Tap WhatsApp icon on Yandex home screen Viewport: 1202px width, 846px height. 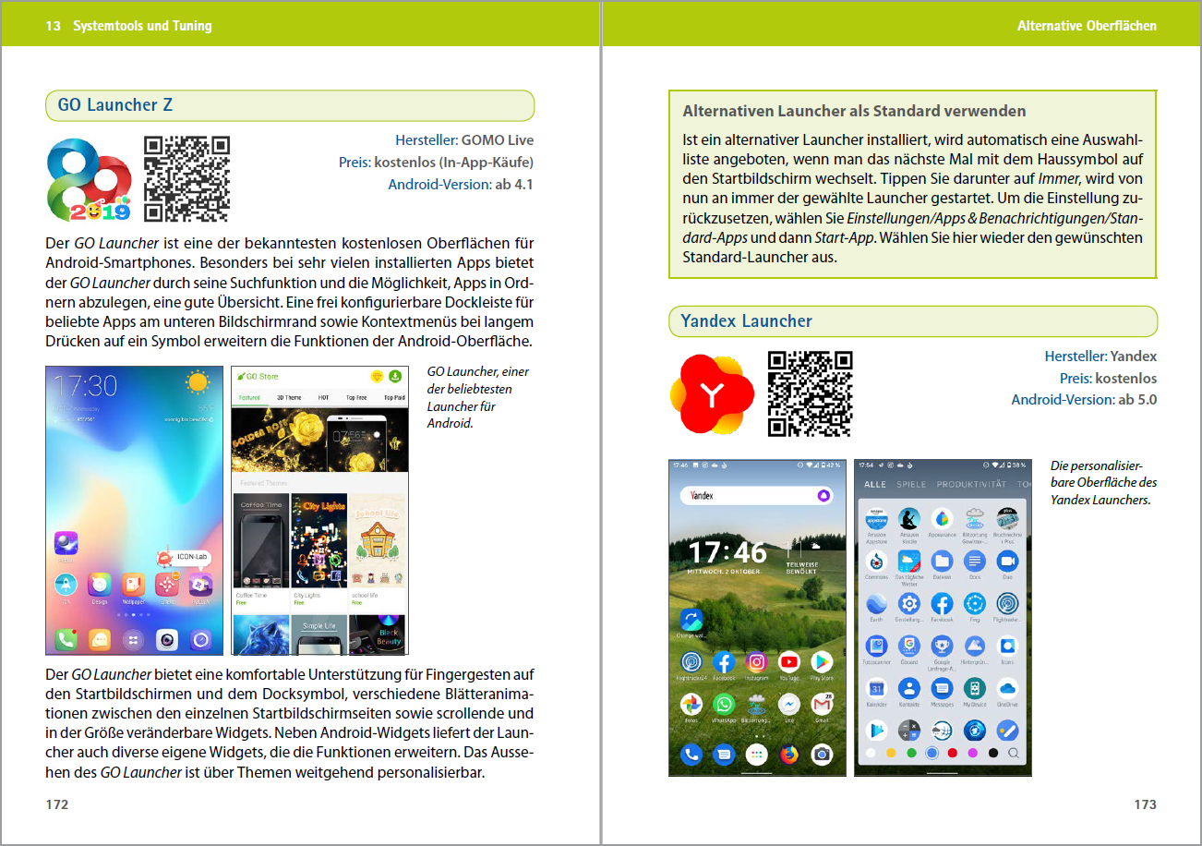coord(724,704)
